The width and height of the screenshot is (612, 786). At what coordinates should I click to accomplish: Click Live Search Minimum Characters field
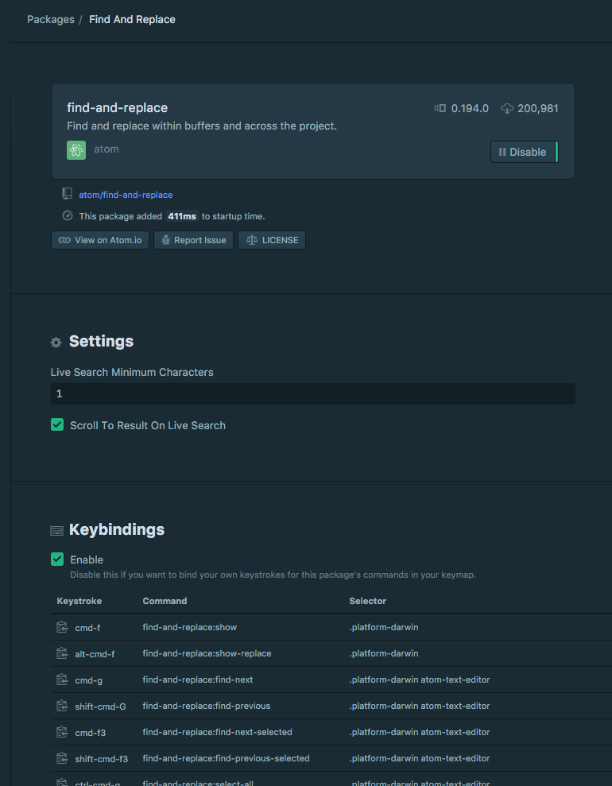click(312, 394)
